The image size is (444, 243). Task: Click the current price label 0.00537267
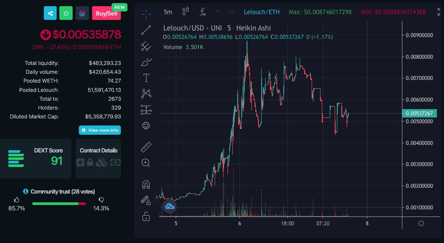[419, 113]
